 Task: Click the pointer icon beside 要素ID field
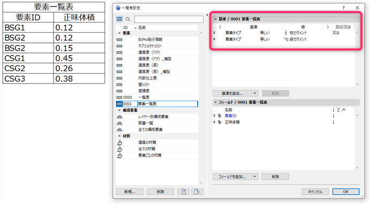[220, 116]
